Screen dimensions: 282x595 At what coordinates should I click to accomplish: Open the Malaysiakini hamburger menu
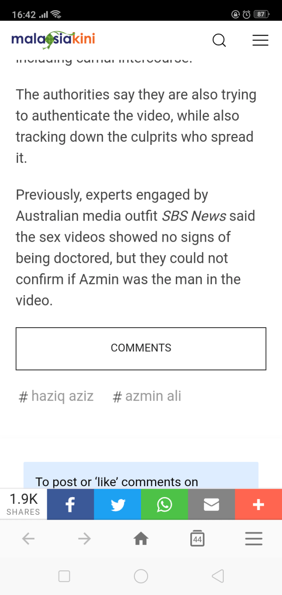click(260, 40)
